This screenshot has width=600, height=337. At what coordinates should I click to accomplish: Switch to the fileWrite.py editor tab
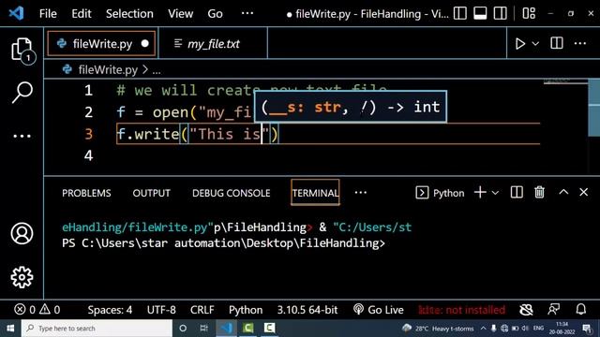(x=101, y=44)
